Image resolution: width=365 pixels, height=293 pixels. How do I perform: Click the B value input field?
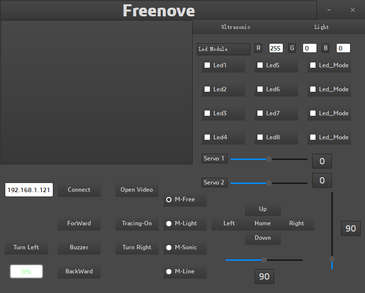343,48
